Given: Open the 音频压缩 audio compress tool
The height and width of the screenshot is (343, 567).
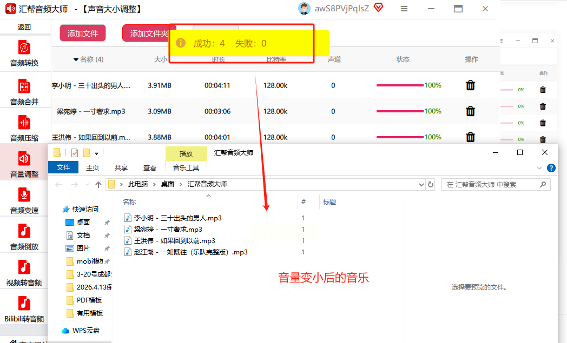Looking at the screenshot, I should (24, 129).
